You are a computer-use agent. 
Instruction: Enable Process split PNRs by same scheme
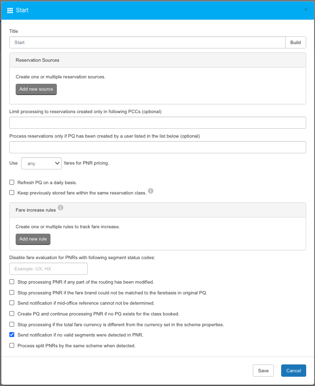(12, 345)
